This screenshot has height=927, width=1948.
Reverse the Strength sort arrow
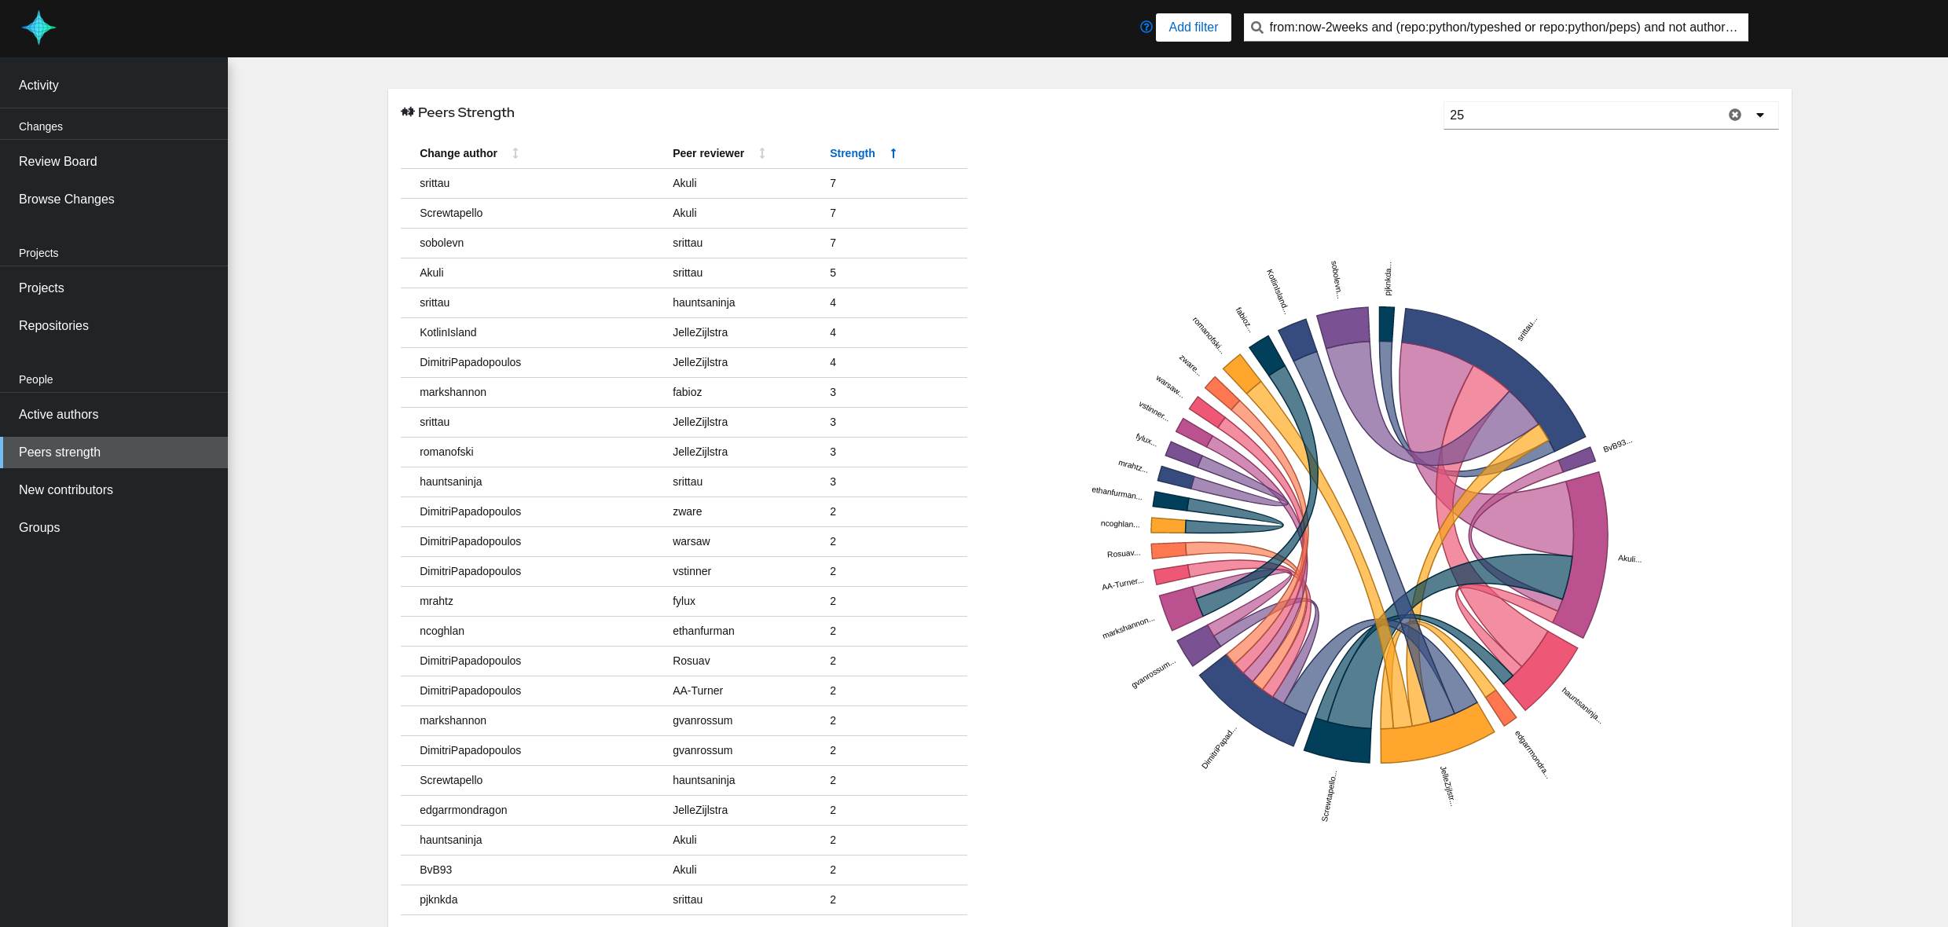coord(893,153)
